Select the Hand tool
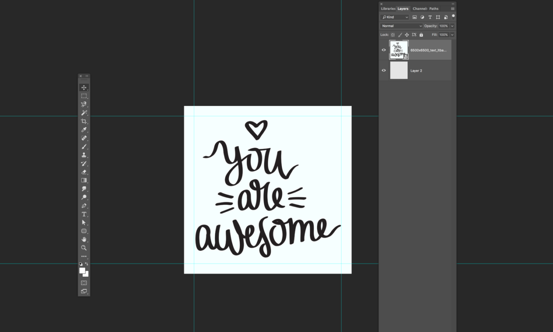This screenshot has height=332, width=553. (x=84, y=239)
